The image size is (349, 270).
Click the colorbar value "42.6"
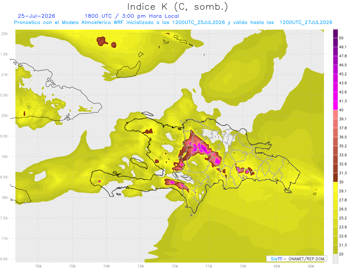tap(343, 92)
